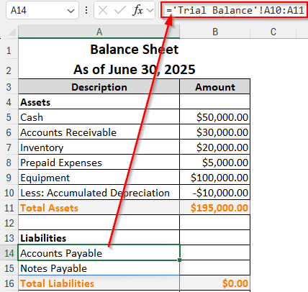Select the Notes Payable cell

tap(99, 268)
